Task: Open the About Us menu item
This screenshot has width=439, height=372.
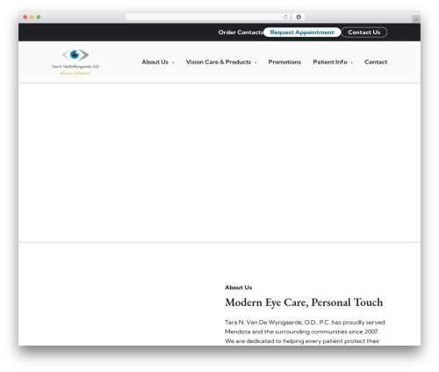Action: pos(155,62)
